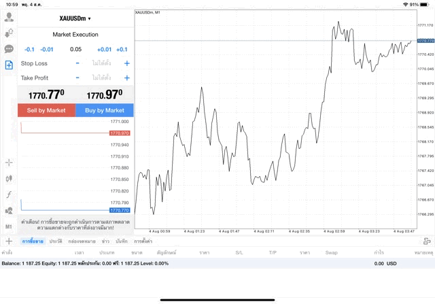Image resolution: width=435 pixels, height=304 pixels.
Task: Open the candlestick chart type icon
Action: click(9, 178)
